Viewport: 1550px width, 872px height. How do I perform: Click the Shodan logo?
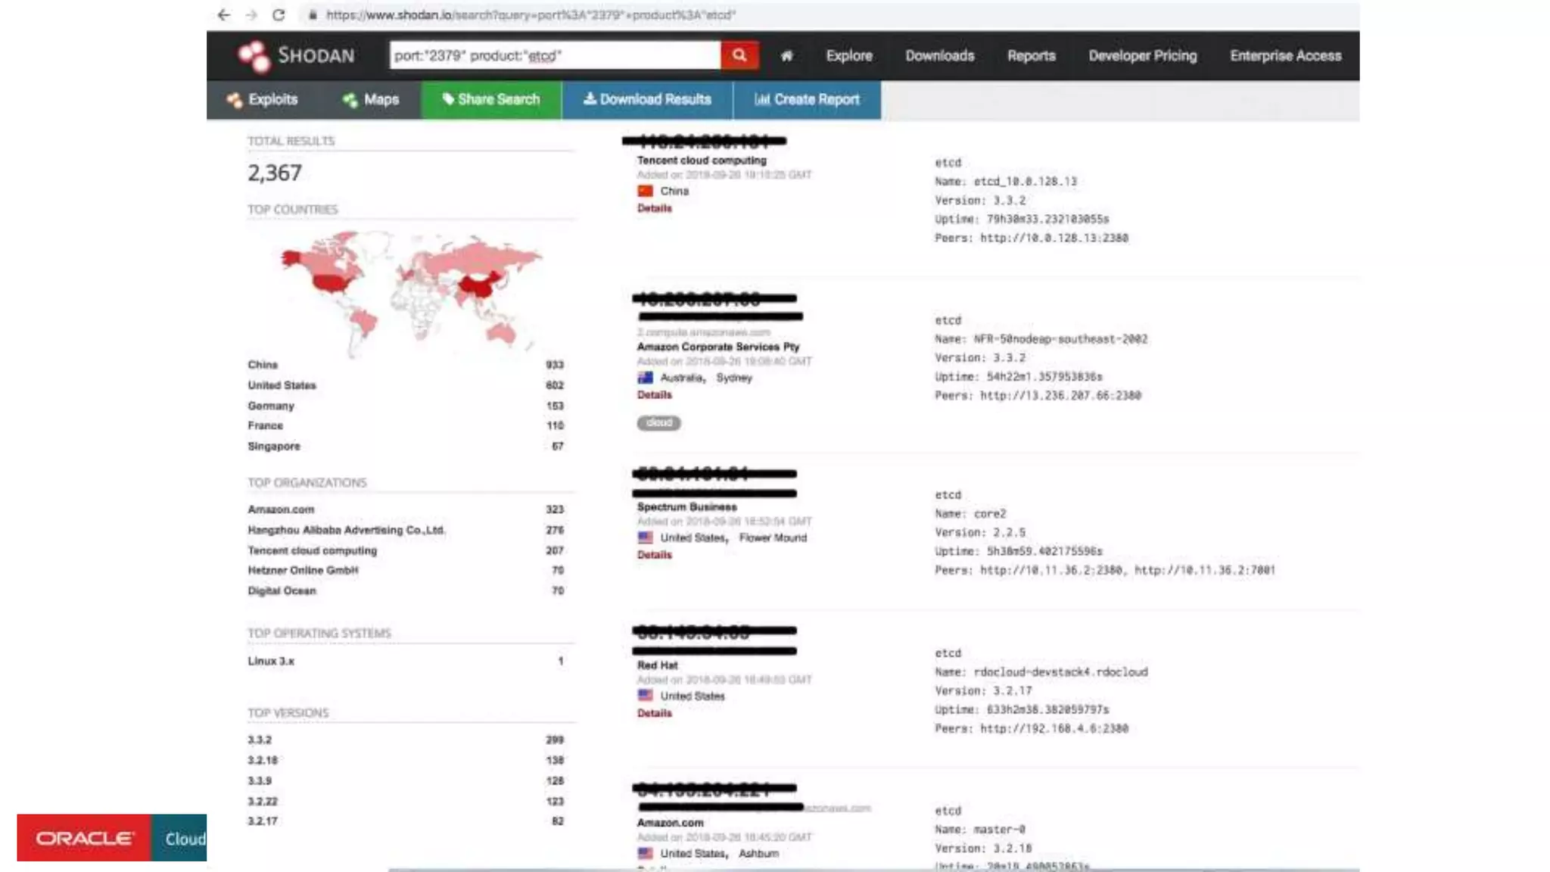296,56
